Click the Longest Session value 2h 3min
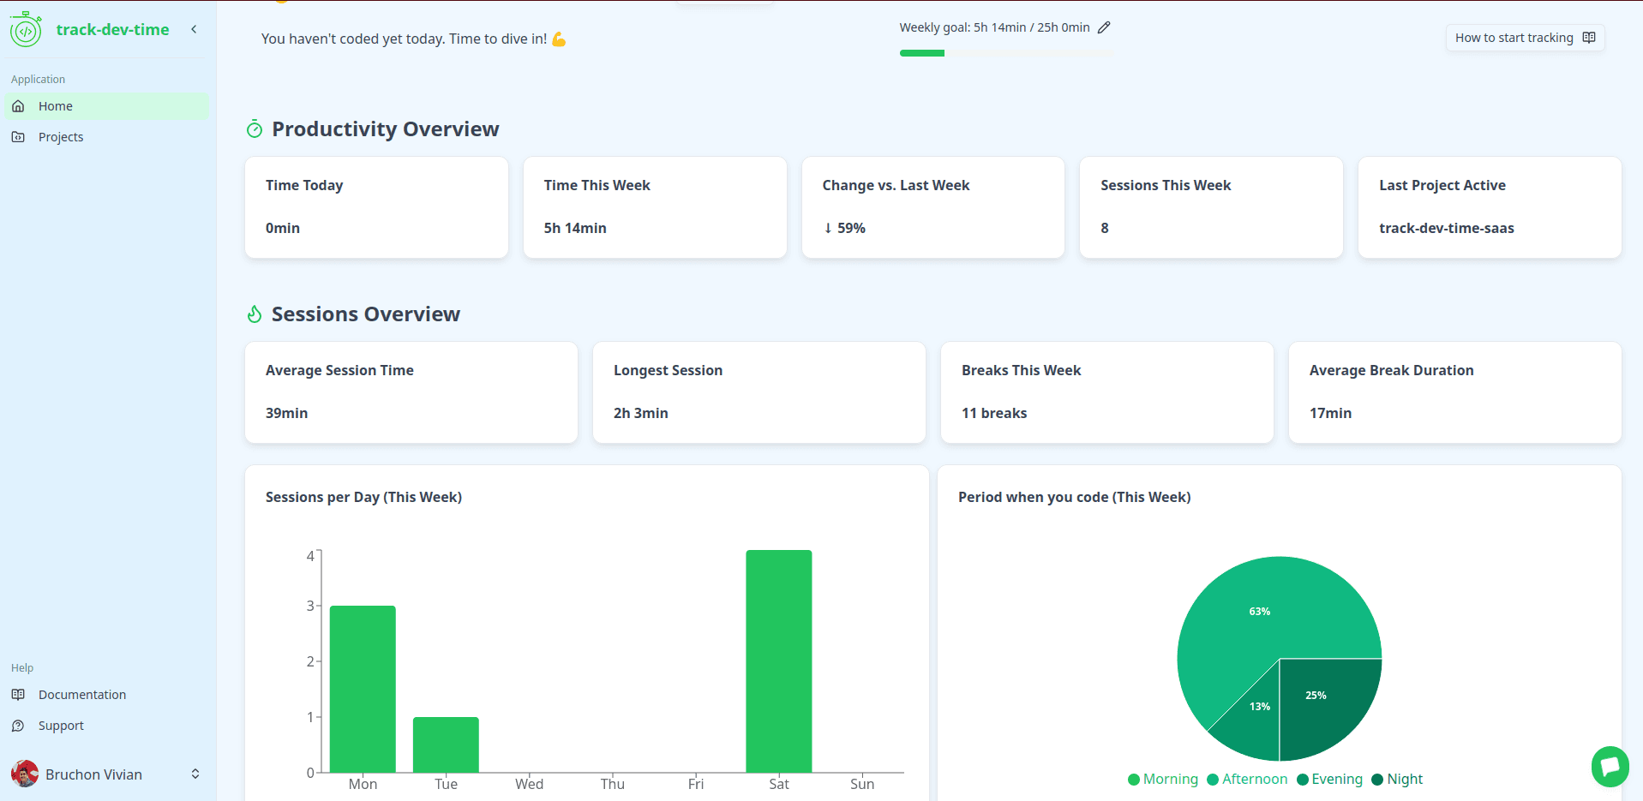1643x801 pixels. coord(640,413)
